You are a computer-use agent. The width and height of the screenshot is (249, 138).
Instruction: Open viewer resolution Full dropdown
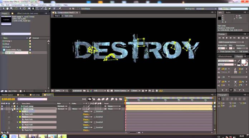99,91
